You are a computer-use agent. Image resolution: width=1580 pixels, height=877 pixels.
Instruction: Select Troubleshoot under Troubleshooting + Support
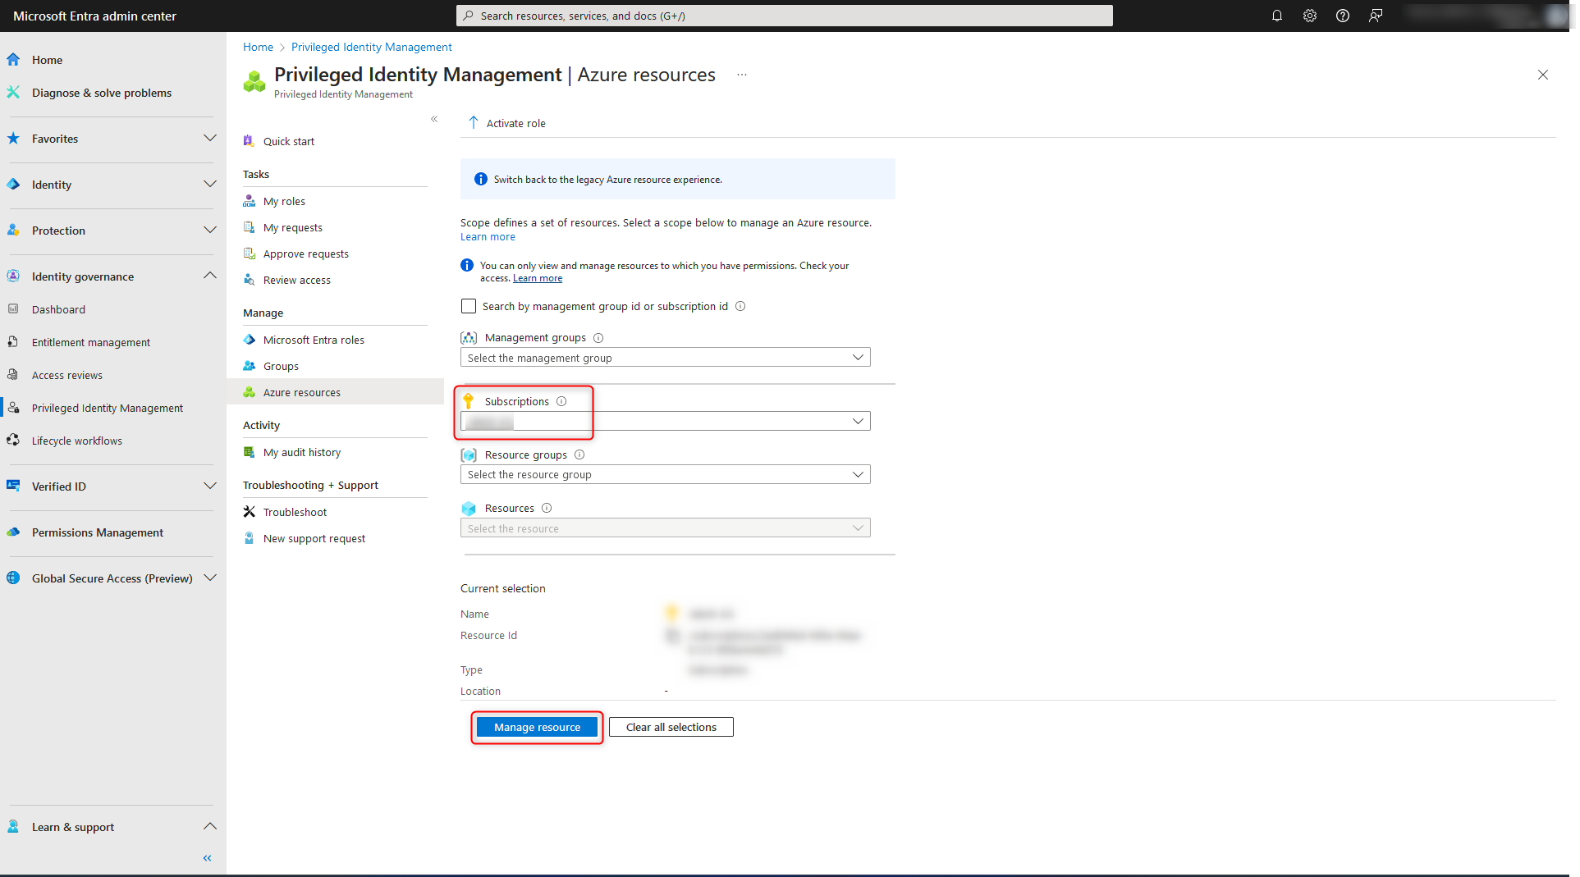click(295, 512)
